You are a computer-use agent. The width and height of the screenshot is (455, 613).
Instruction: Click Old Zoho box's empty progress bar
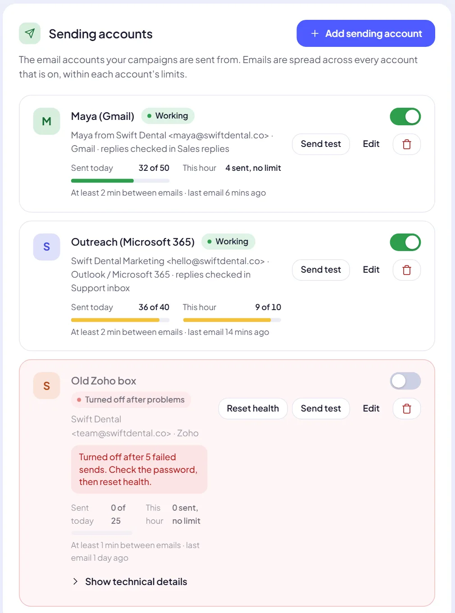coord(102,533)
